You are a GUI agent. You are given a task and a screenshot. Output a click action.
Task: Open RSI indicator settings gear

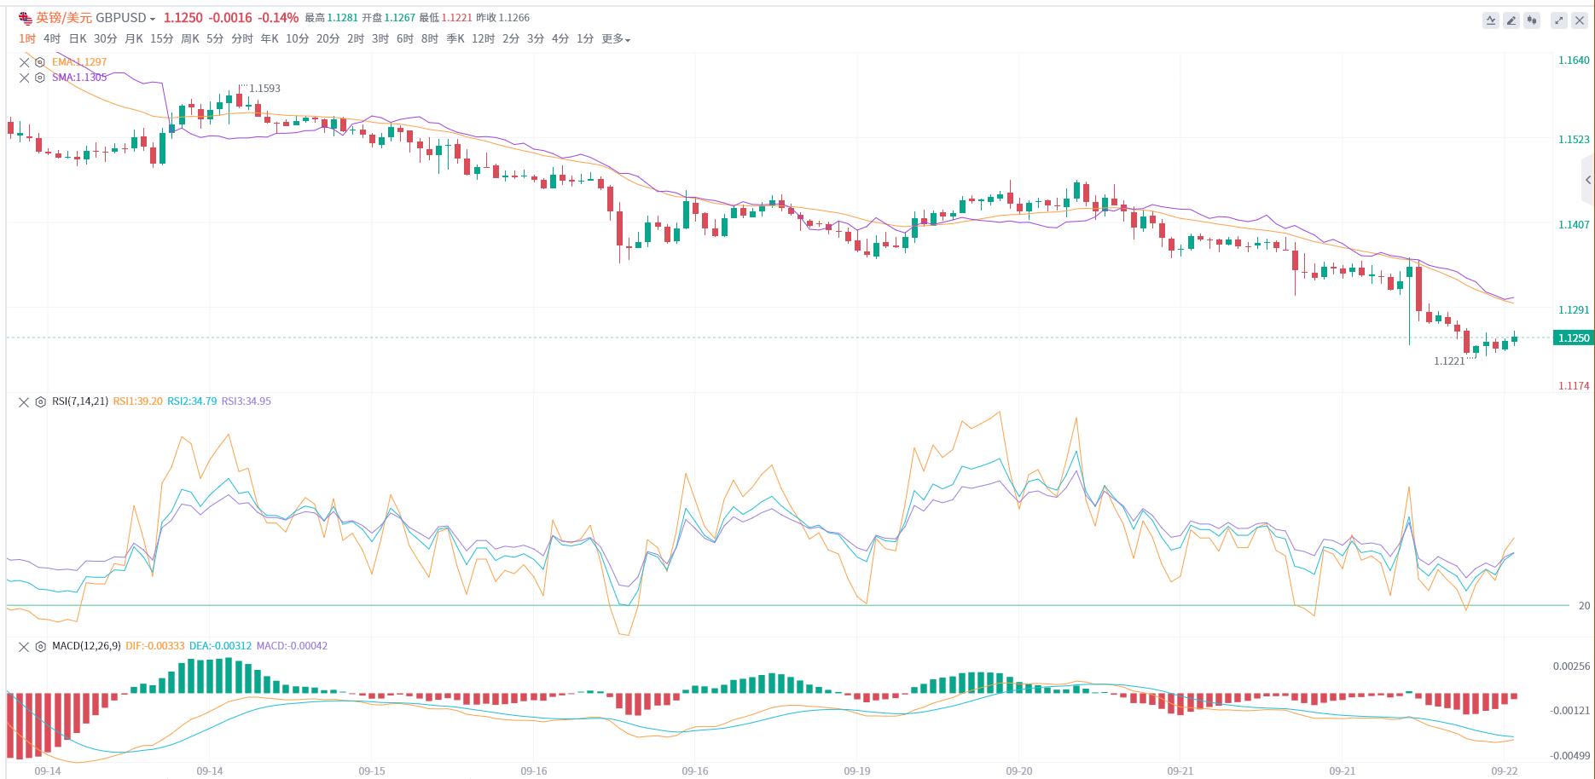[40, 402]
